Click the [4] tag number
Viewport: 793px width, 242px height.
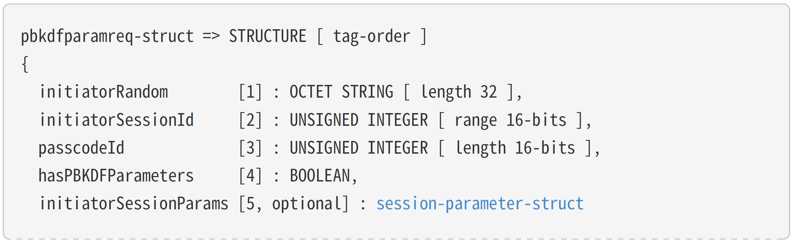[250, 176]
